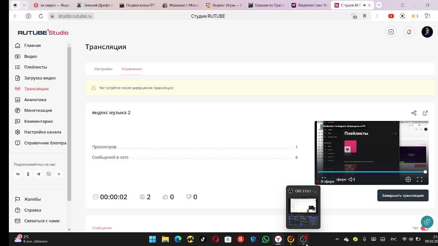
Task: Click the RUTUBE Studio logo
Action: click(x=43, y=32)
